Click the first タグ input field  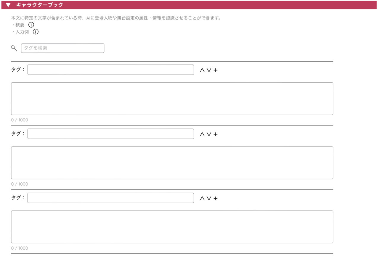pos(110,69)
